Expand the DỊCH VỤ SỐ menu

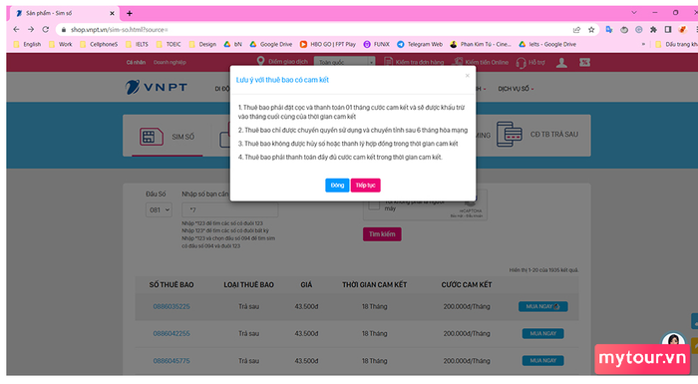516,89
